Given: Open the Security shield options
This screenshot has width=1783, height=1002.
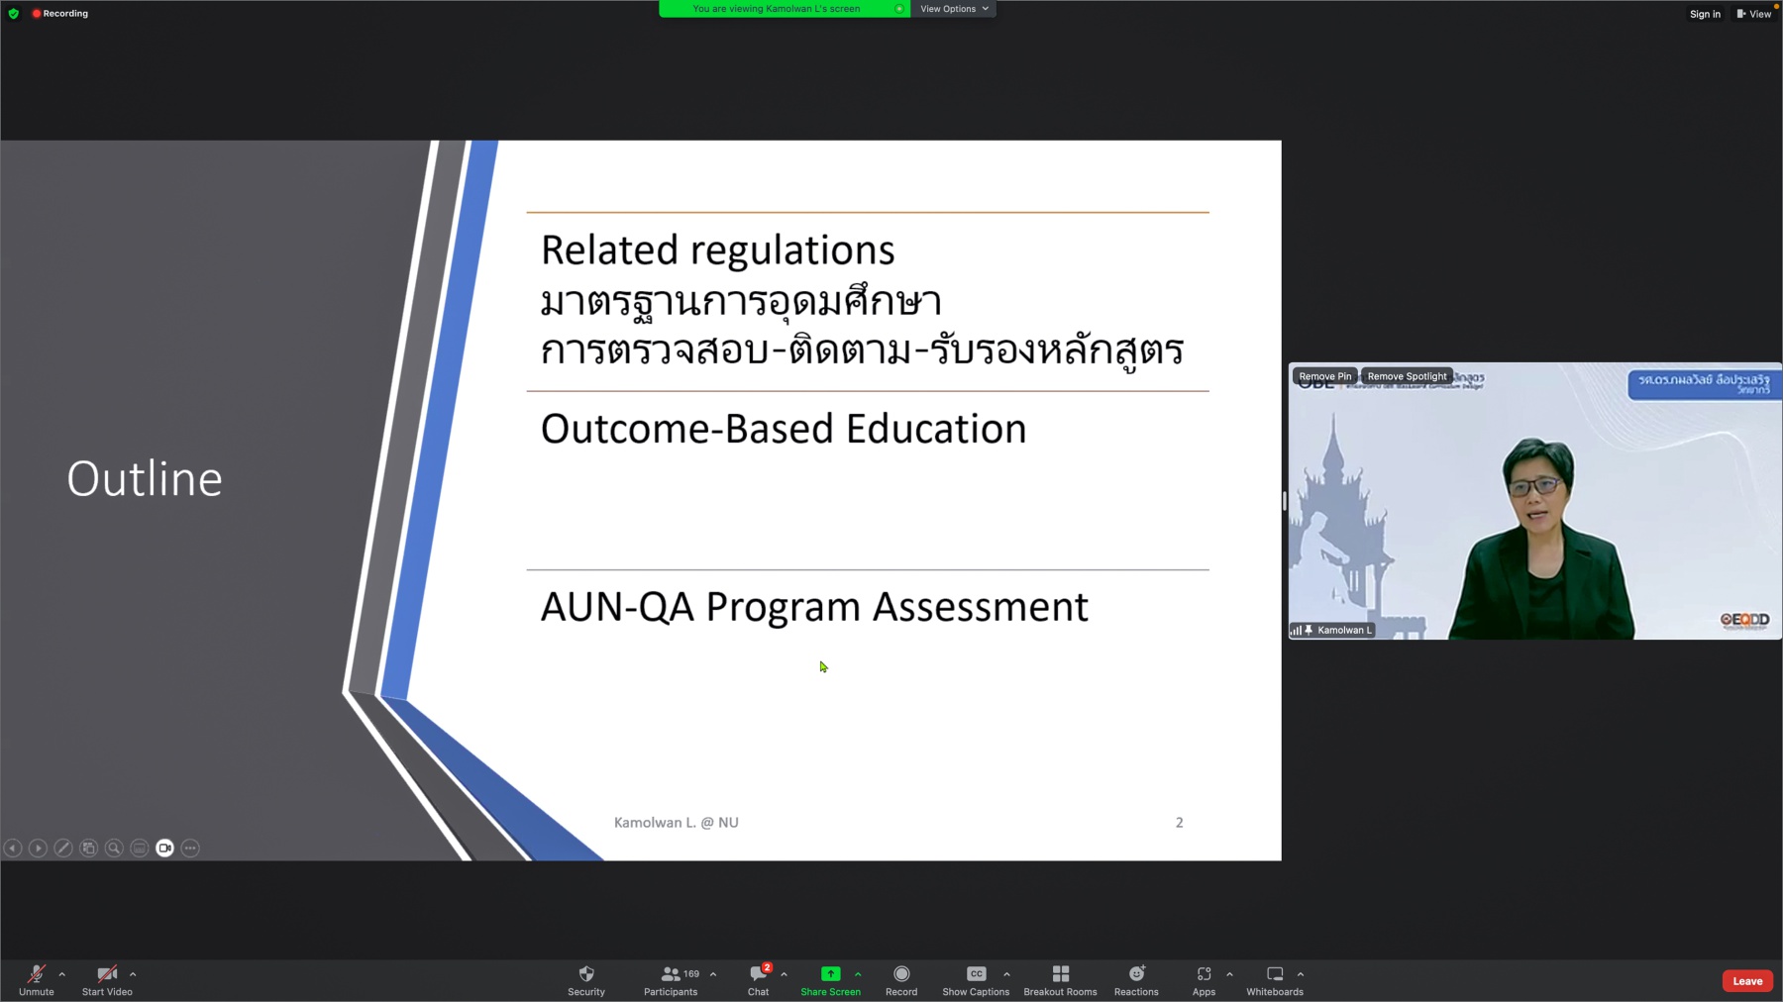Looking at the screenshot, I should (x=585, y=979).
